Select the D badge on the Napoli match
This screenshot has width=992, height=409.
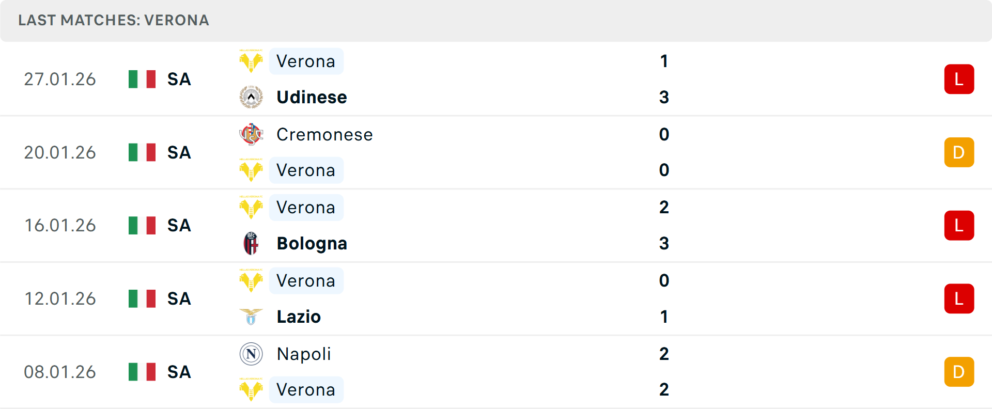(959, 371)
